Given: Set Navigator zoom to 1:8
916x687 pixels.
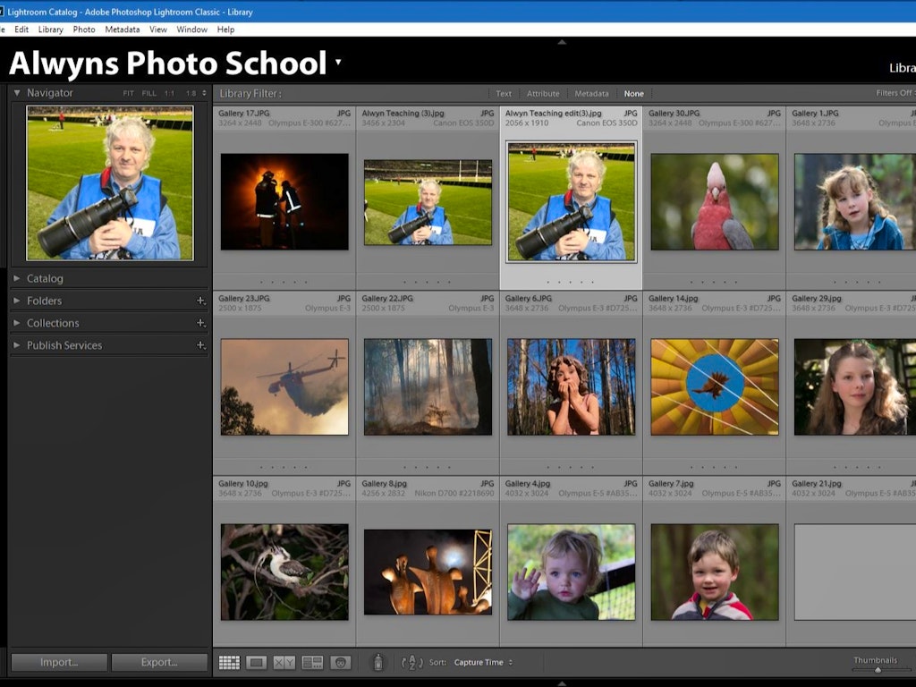Looking at the screenshot, I should [191, 93].
